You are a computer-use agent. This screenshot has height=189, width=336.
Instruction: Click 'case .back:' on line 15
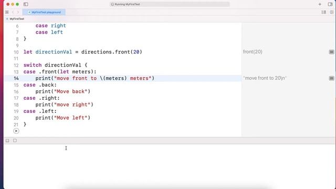point(40,85)
